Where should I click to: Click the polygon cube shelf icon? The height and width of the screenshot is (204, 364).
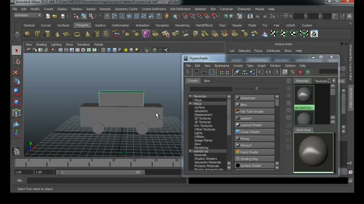pyautogui.click(x=37, y=34)
